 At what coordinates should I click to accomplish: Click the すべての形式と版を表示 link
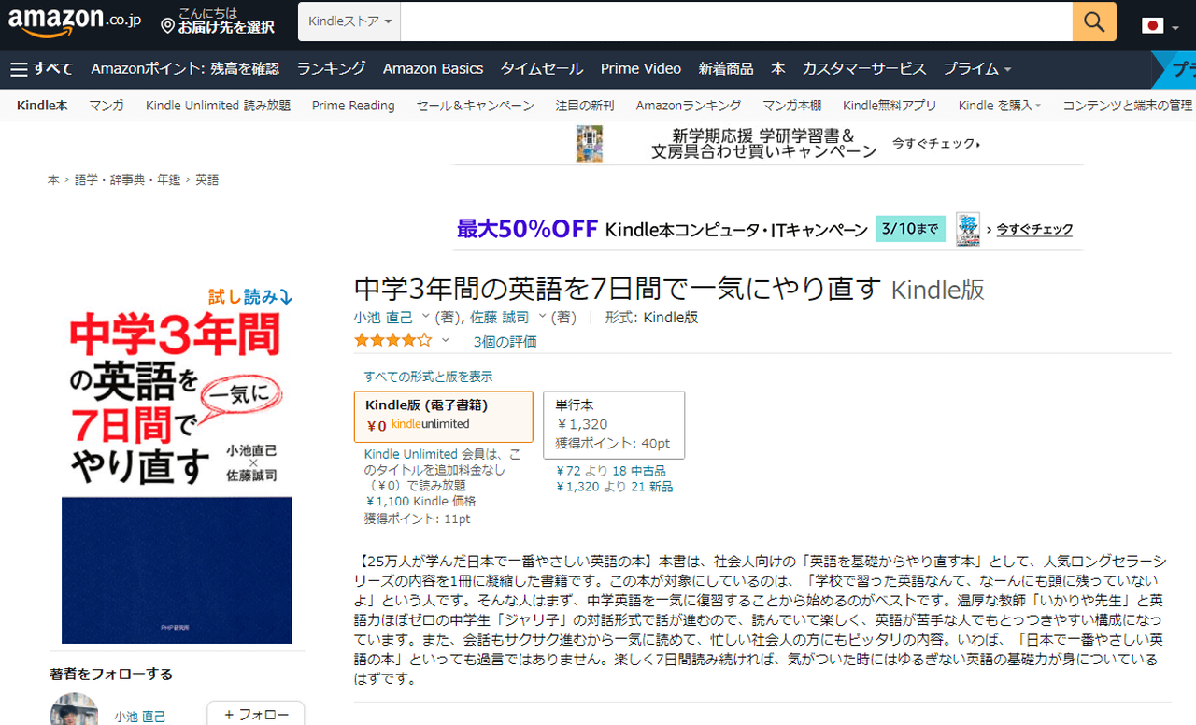428,377
